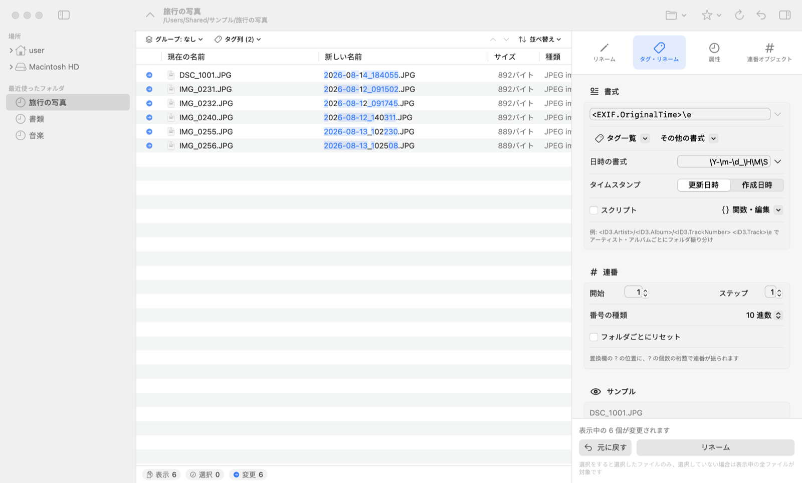
Task: Open the favorites star menu
Action: coord(711,15)
